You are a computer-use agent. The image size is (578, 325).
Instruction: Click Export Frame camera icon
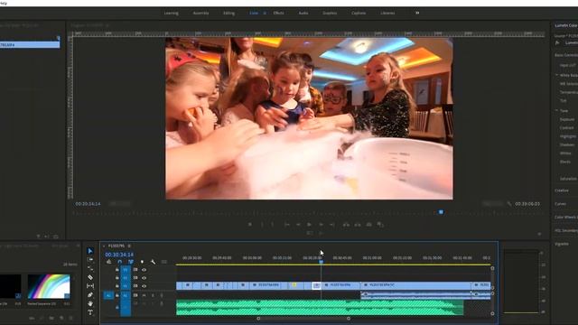(369, 225)
